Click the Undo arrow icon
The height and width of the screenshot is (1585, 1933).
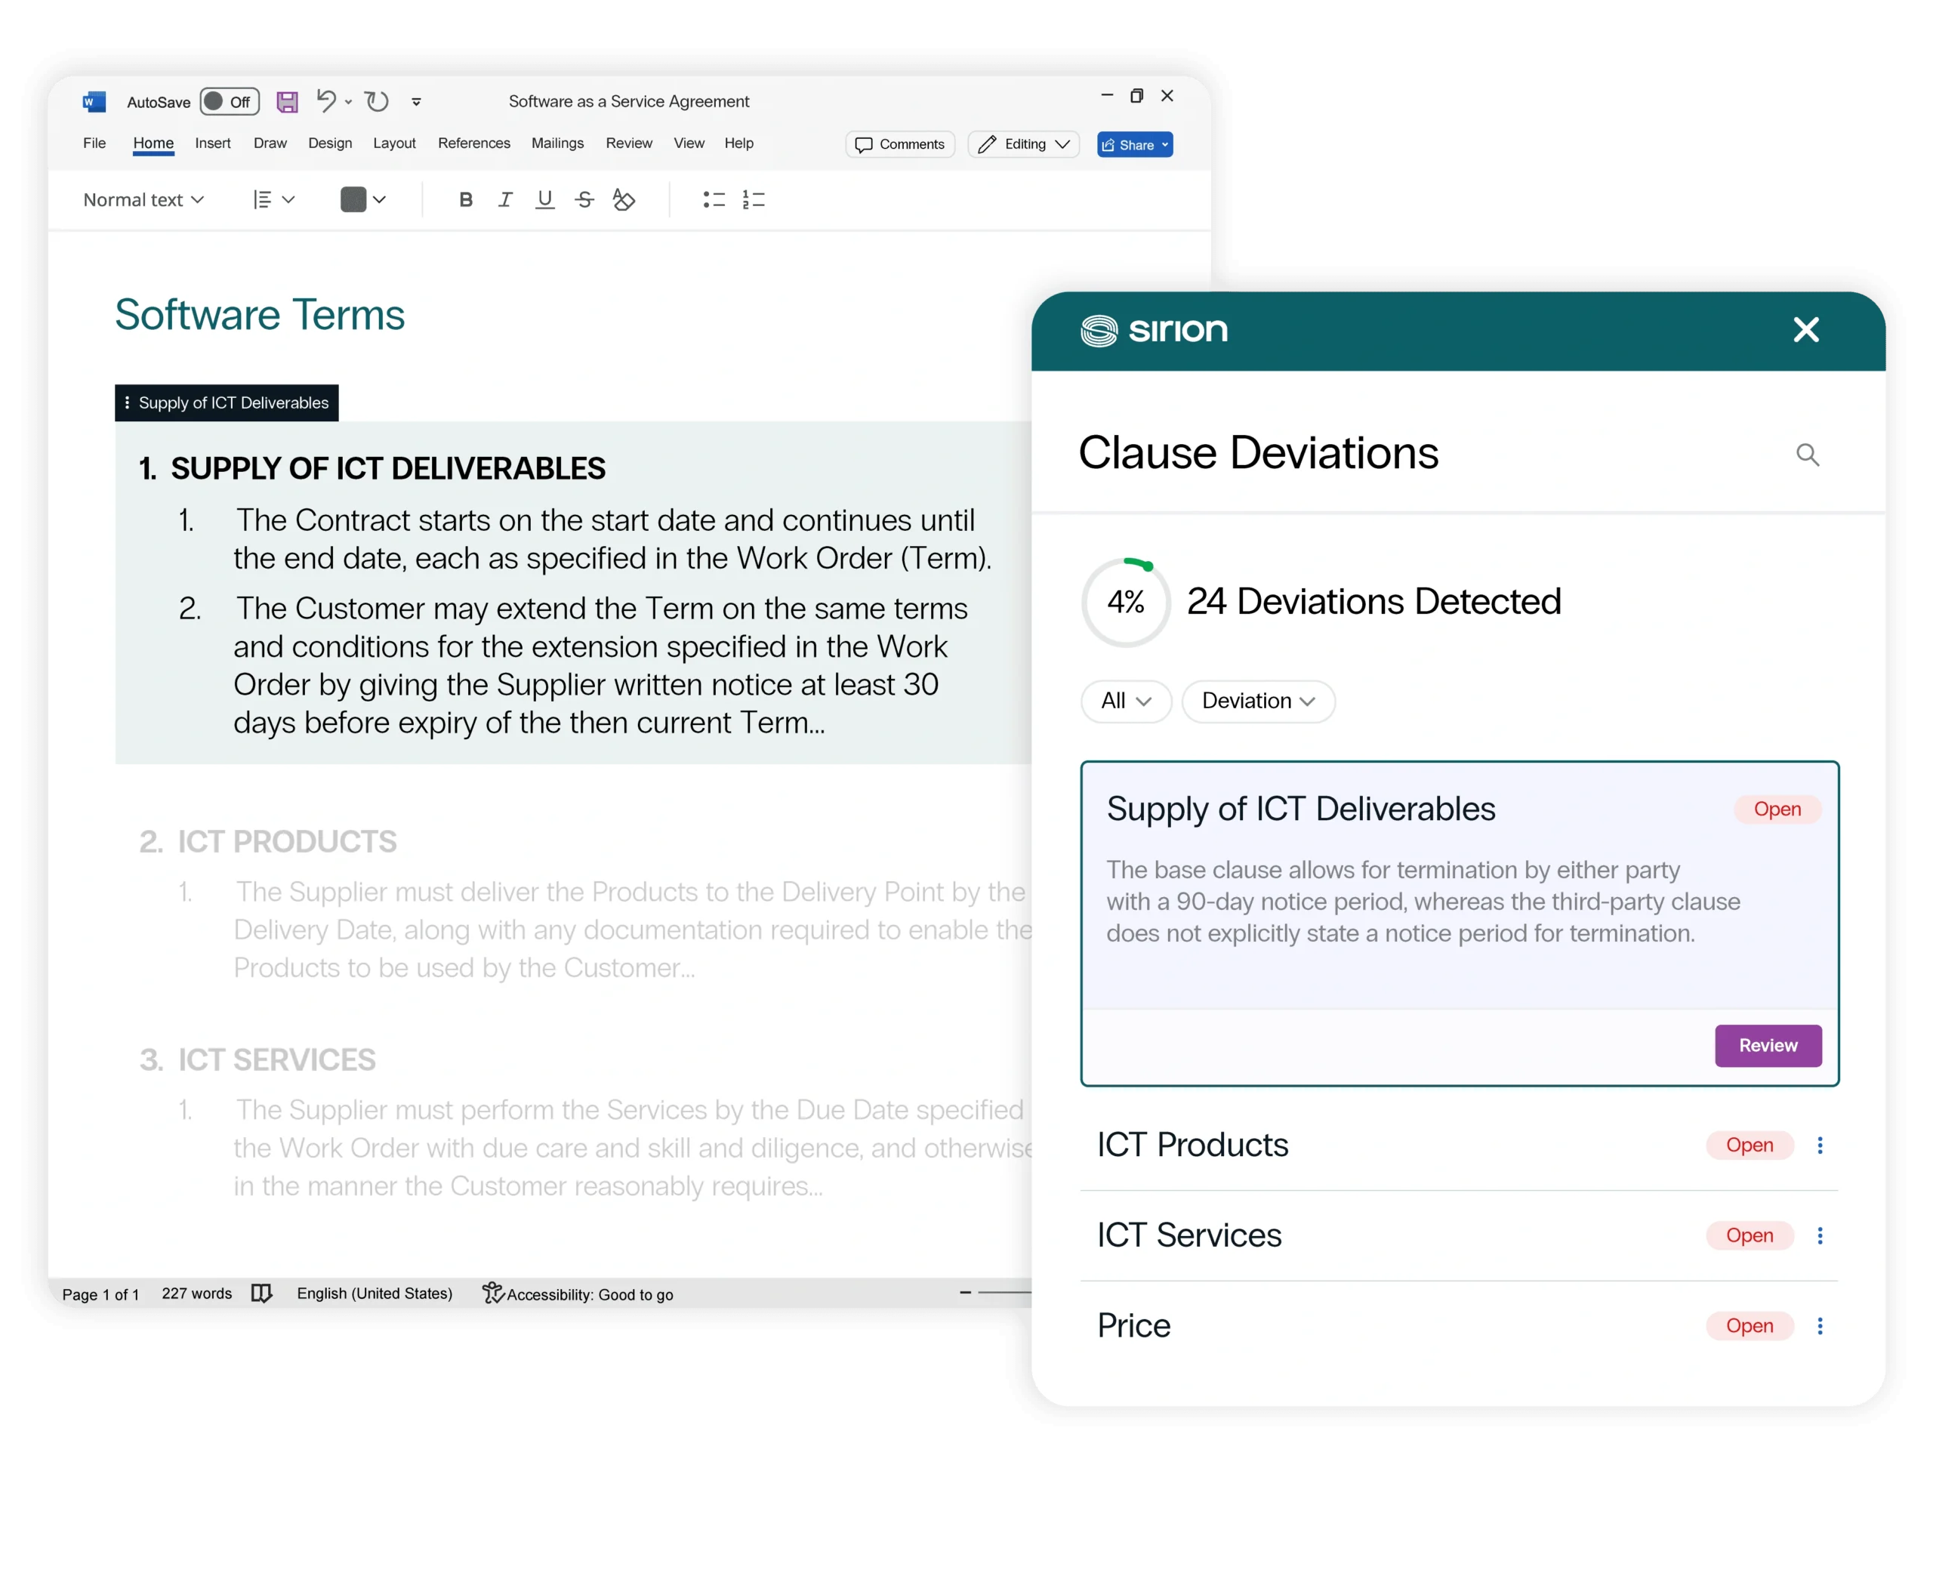click(x=326, y=100)
